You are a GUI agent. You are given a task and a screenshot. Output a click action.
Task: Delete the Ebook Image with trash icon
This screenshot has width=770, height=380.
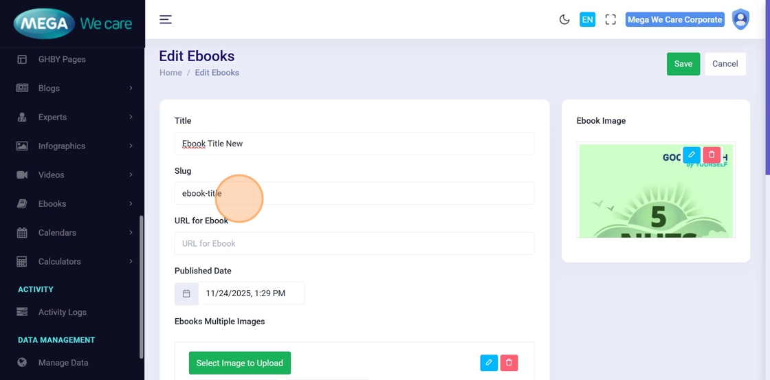(x=712, y=155)
